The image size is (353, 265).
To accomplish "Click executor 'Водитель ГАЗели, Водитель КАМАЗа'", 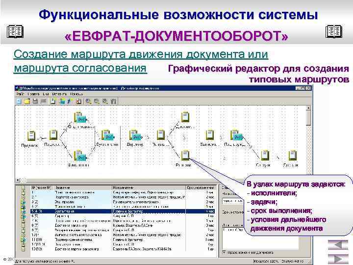I will (x=142, y=249).
